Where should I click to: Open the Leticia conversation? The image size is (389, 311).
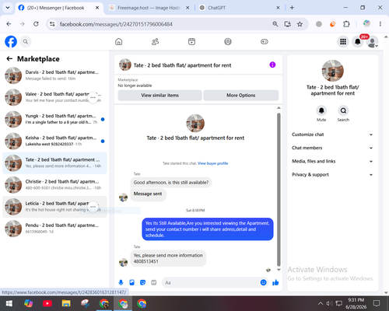54,207
